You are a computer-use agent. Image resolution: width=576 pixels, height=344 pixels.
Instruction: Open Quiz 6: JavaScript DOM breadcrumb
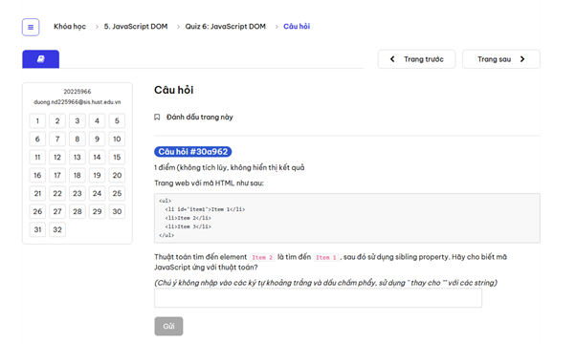pyautogui.click(x=225, y=27)
